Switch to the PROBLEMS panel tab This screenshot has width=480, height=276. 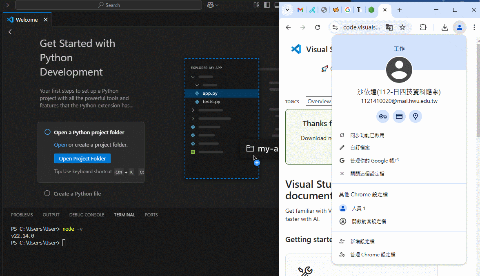click(22, 215)
